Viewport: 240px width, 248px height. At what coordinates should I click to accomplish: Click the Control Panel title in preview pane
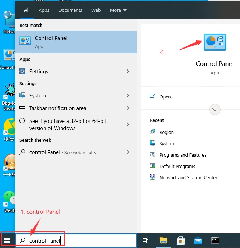(x=215, y=64)
